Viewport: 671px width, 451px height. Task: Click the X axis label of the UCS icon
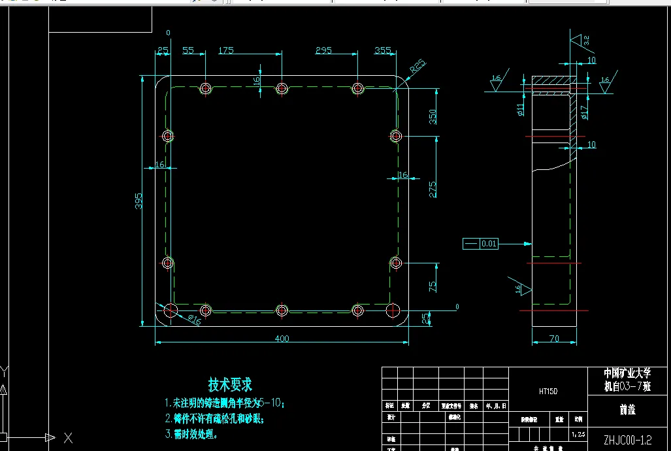click(x=68, y=438)
